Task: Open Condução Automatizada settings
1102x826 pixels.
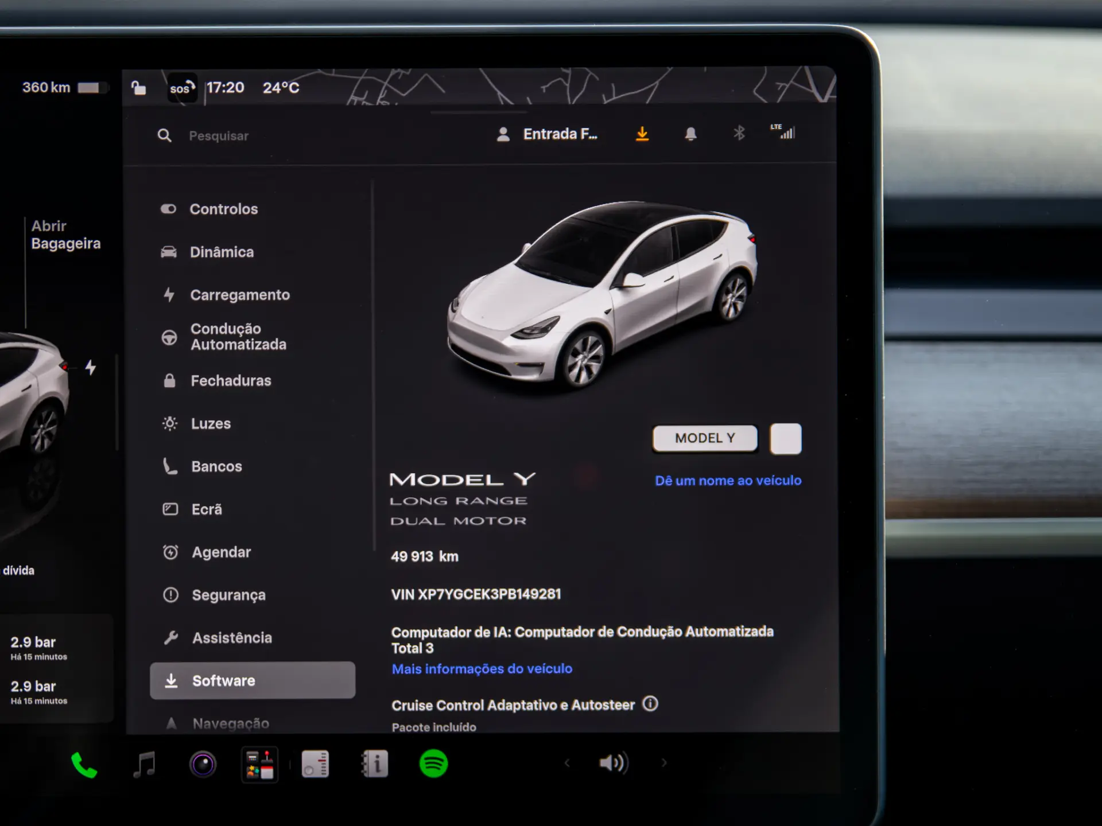Action: [x=224, y=337]
